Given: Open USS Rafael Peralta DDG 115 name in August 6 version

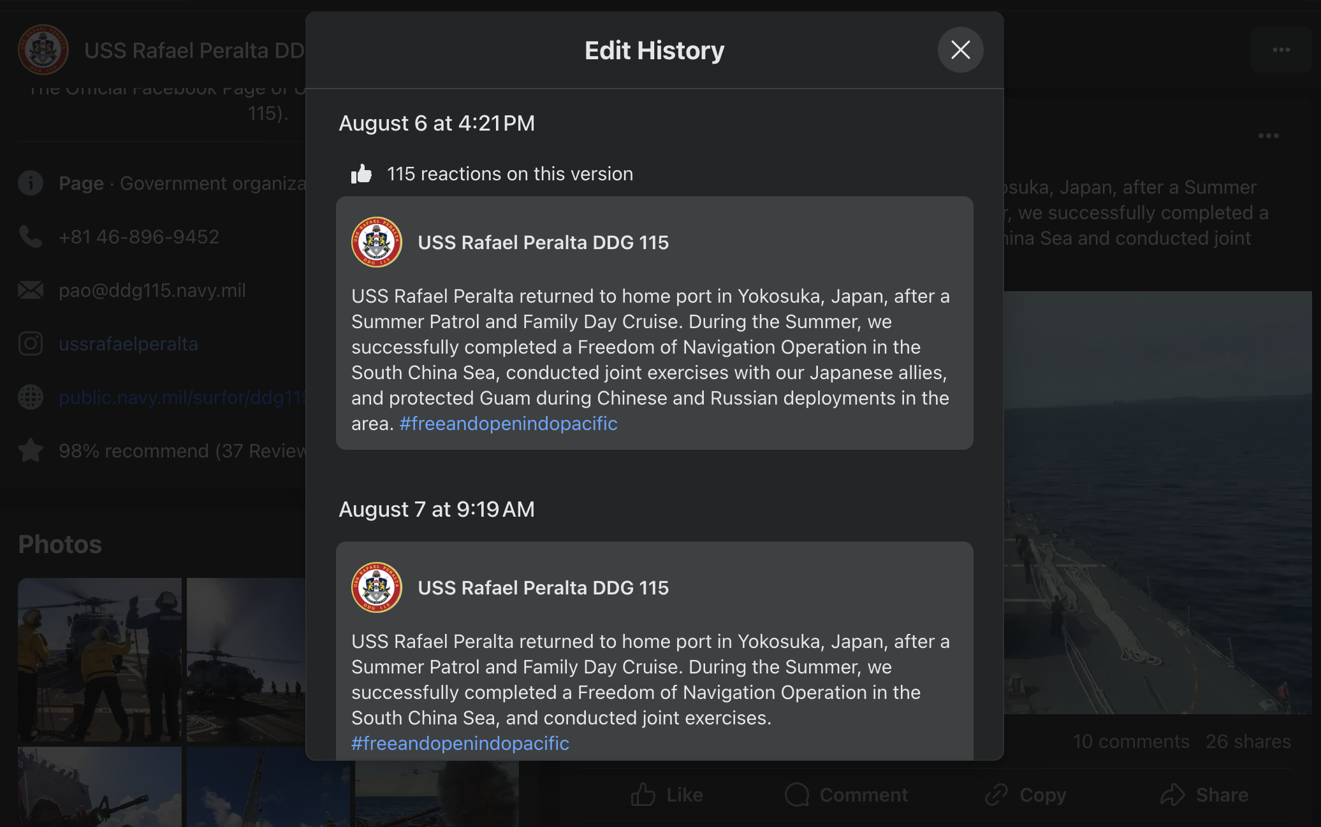Looking at the screenshot, I should tap(543, 242).
